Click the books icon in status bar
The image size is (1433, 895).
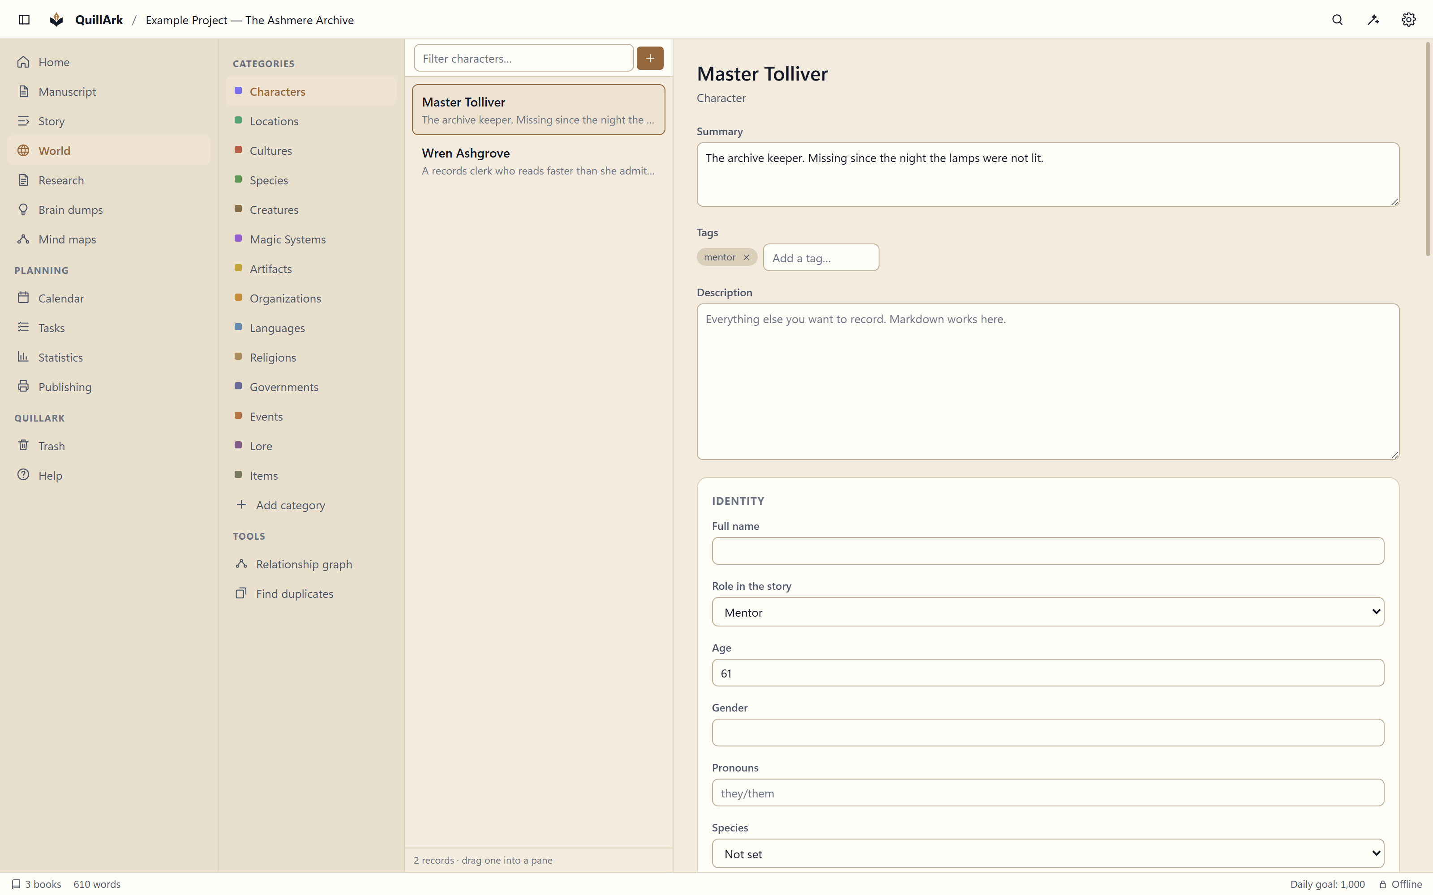pyautogui.click(x=16, y=884)
